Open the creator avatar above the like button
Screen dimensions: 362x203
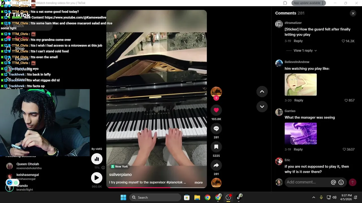[216, 92]
